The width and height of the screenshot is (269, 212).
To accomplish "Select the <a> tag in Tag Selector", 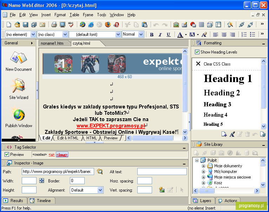I will tap(52, 155).
